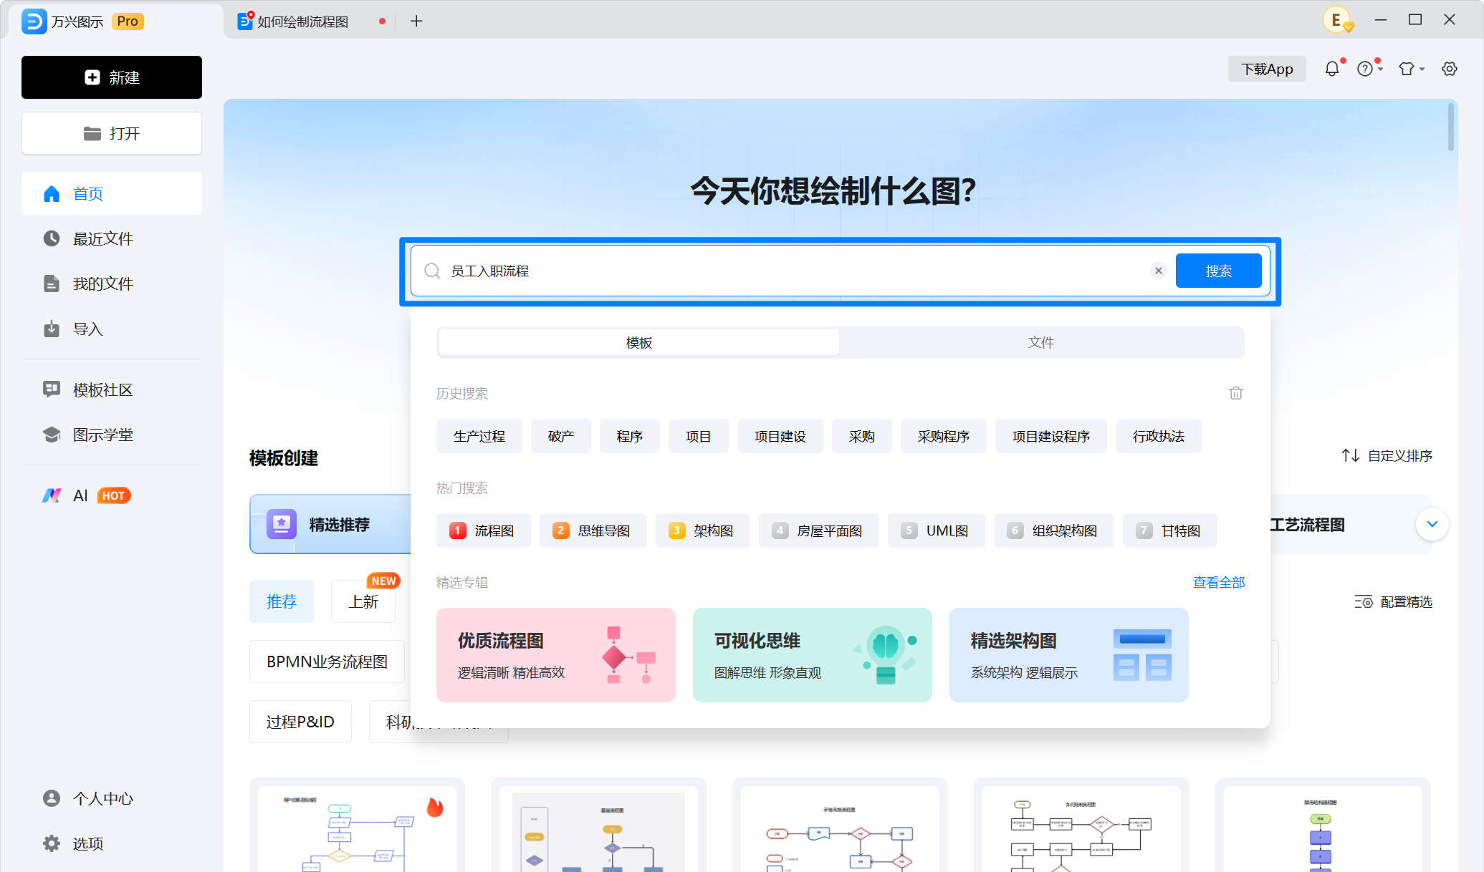Open the help question-mark menu
Image resolution: width=1484 pixels, height=872 pixels.
pyautogui.click(x=1369, y=69)
